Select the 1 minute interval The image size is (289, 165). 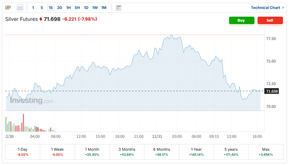[x=33, y=8]
